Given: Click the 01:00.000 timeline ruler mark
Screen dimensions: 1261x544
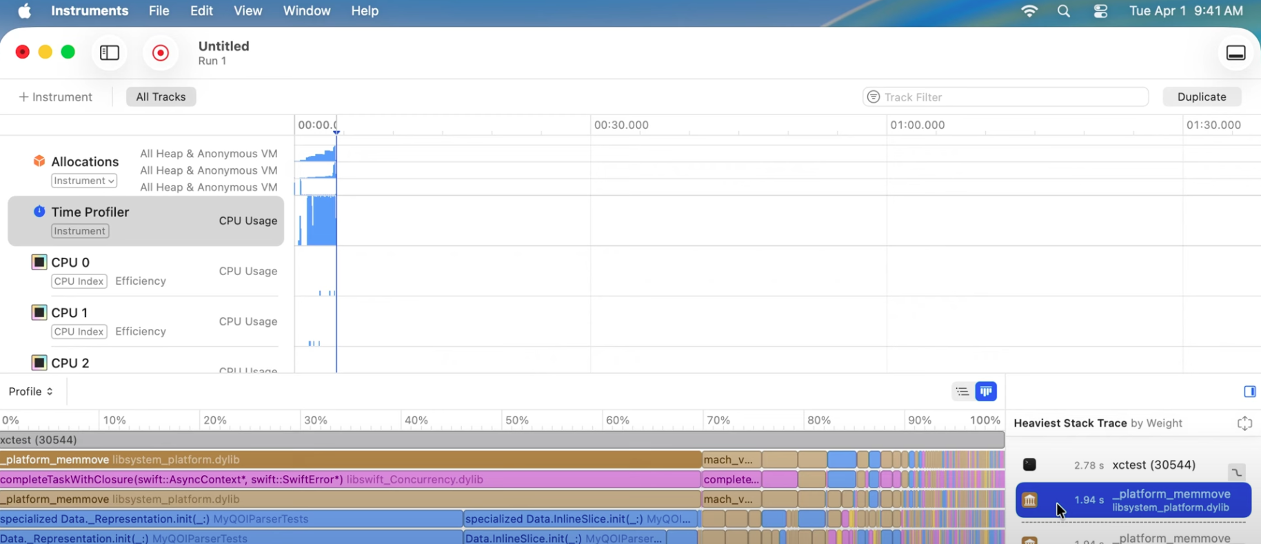Looking at the screenshot, I should (917, 125).
